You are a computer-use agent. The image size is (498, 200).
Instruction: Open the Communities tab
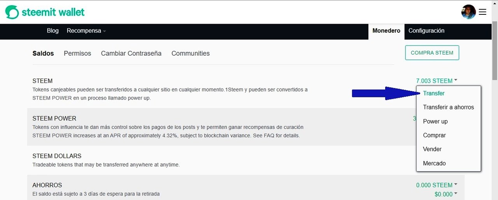pos(191,53)
